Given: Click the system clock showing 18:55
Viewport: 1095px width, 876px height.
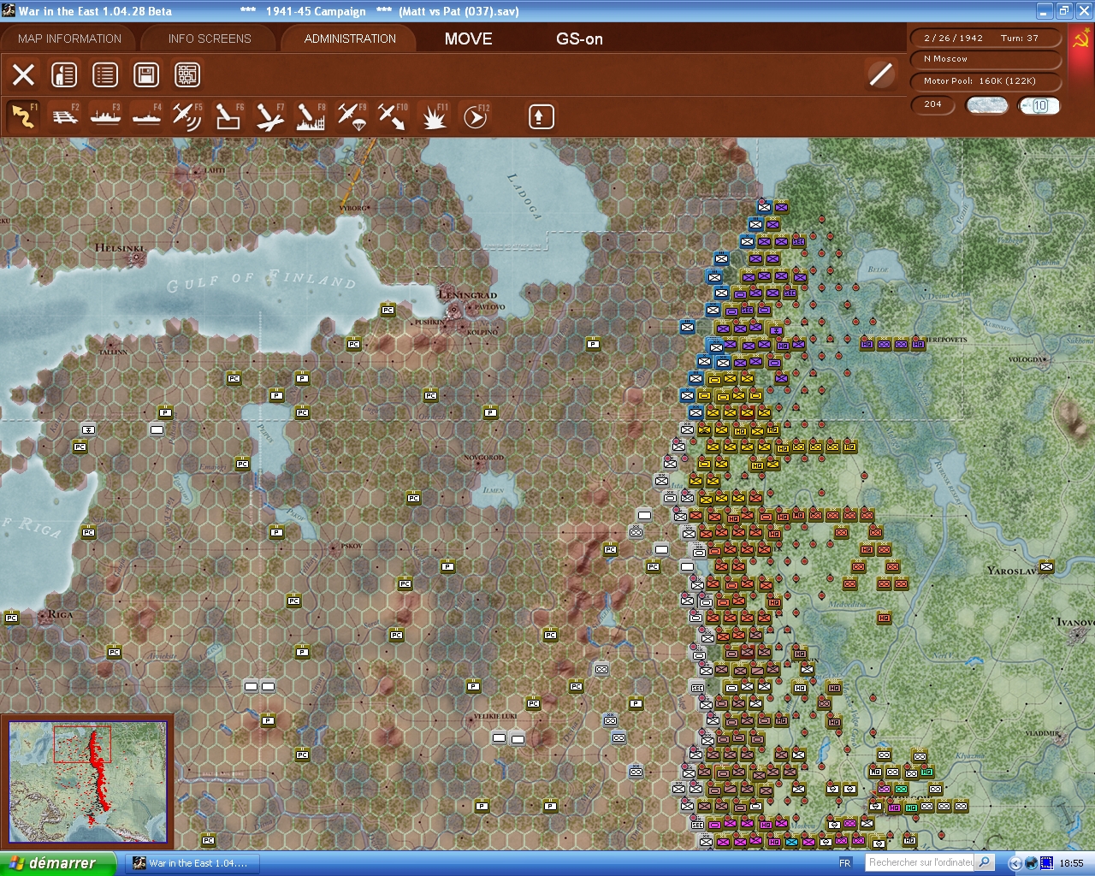Looking at the screenshot, I should (1071, 863).
